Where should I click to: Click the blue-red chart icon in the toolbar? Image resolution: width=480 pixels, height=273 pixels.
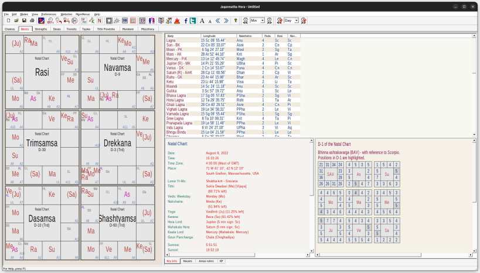(x=42, y=21)
